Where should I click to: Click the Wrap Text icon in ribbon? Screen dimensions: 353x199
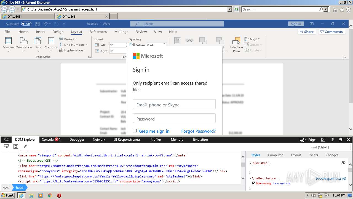point(189,41)
